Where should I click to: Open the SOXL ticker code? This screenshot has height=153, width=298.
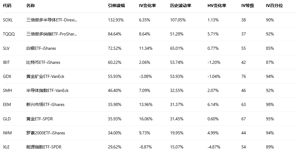[x=8, y=20]
